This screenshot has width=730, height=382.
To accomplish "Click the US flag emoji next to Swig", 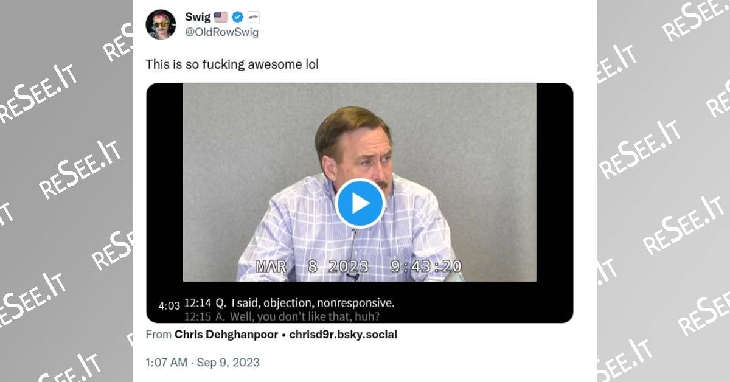I will coord(221,17).
